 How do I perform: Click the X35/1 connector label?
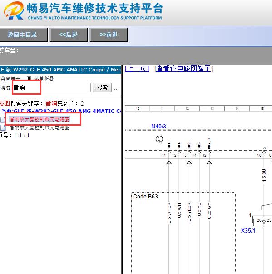[248, 230]
